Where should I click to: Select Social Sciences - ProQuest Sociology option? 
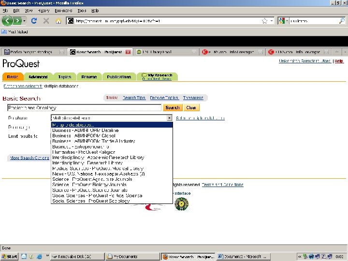point(112,201)
